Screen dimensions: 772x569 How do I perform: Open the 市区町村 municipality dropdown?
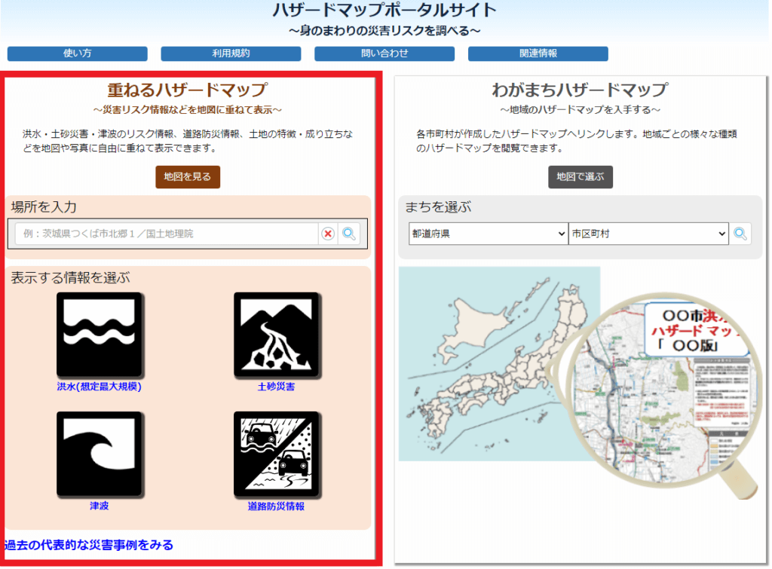pyautogui.click(x=648, y=234)
